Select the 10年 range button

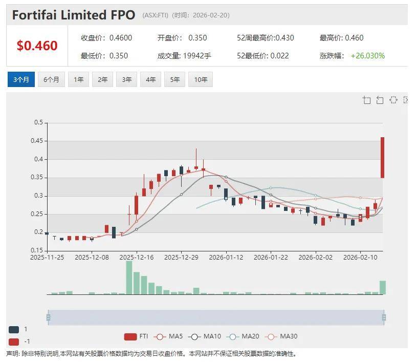(201, 79)
